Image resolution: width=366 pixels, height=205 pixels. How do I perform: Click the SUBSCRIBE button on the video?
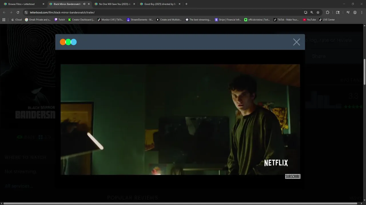tap(293, 177)
